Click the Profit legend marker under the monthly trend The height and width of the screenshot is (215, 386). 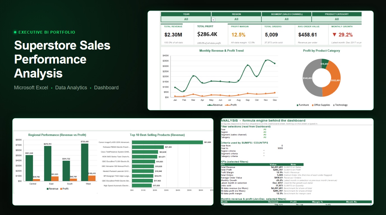227,105
